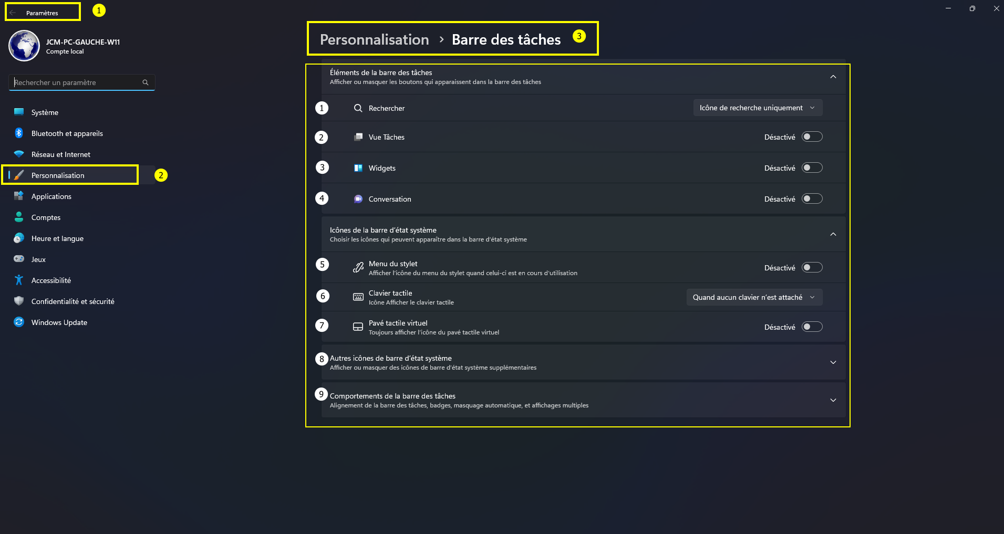Go to Applications settings category
The image size is (1004, 534).
51,196
